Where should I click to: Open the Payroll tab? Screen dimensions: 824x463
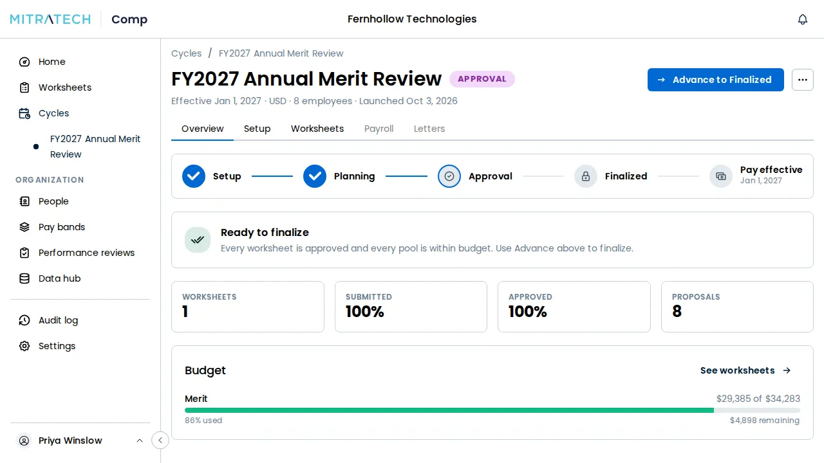coord(379,129)
